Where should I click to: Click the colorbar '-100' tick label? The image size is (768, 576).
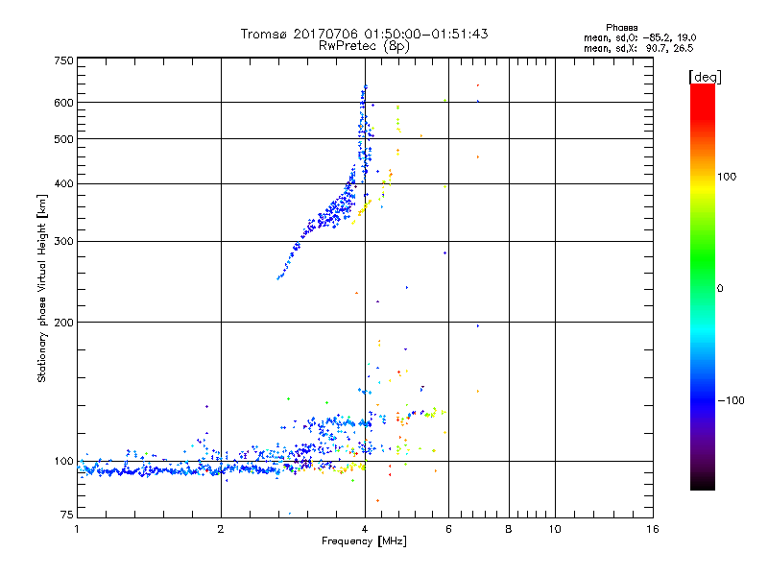pyautogui.click(x=731, y=400)
